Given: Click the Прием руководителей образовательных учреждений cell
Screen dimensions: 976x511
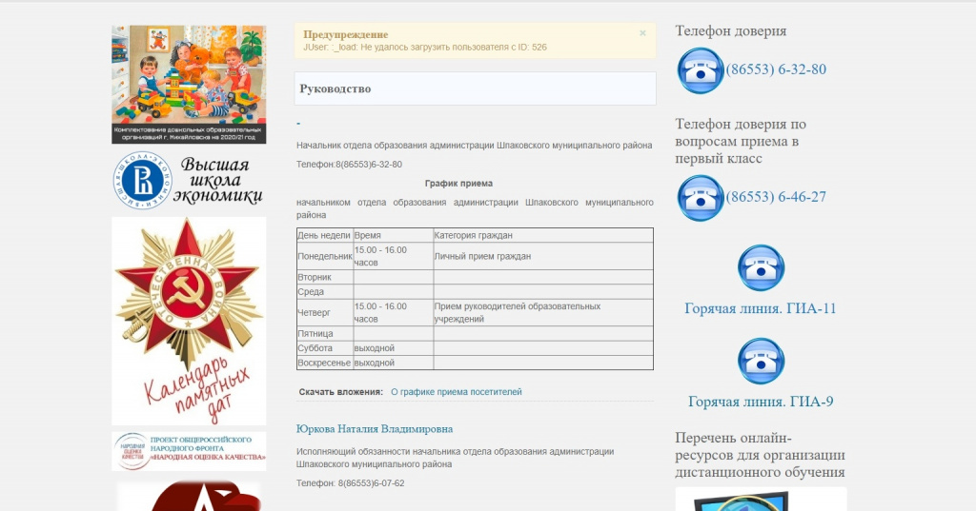Looking at the screenshot, I should [x=543, y=313].
